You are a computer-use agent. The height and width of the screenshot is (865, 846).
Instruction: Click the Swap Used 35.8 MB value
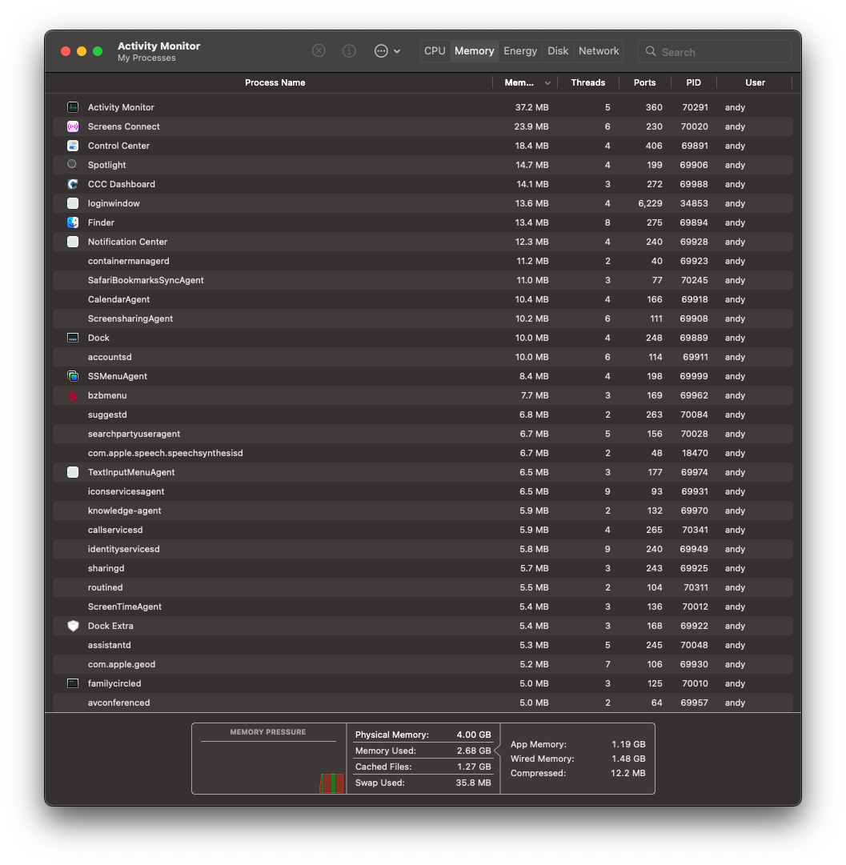point(473,783)
